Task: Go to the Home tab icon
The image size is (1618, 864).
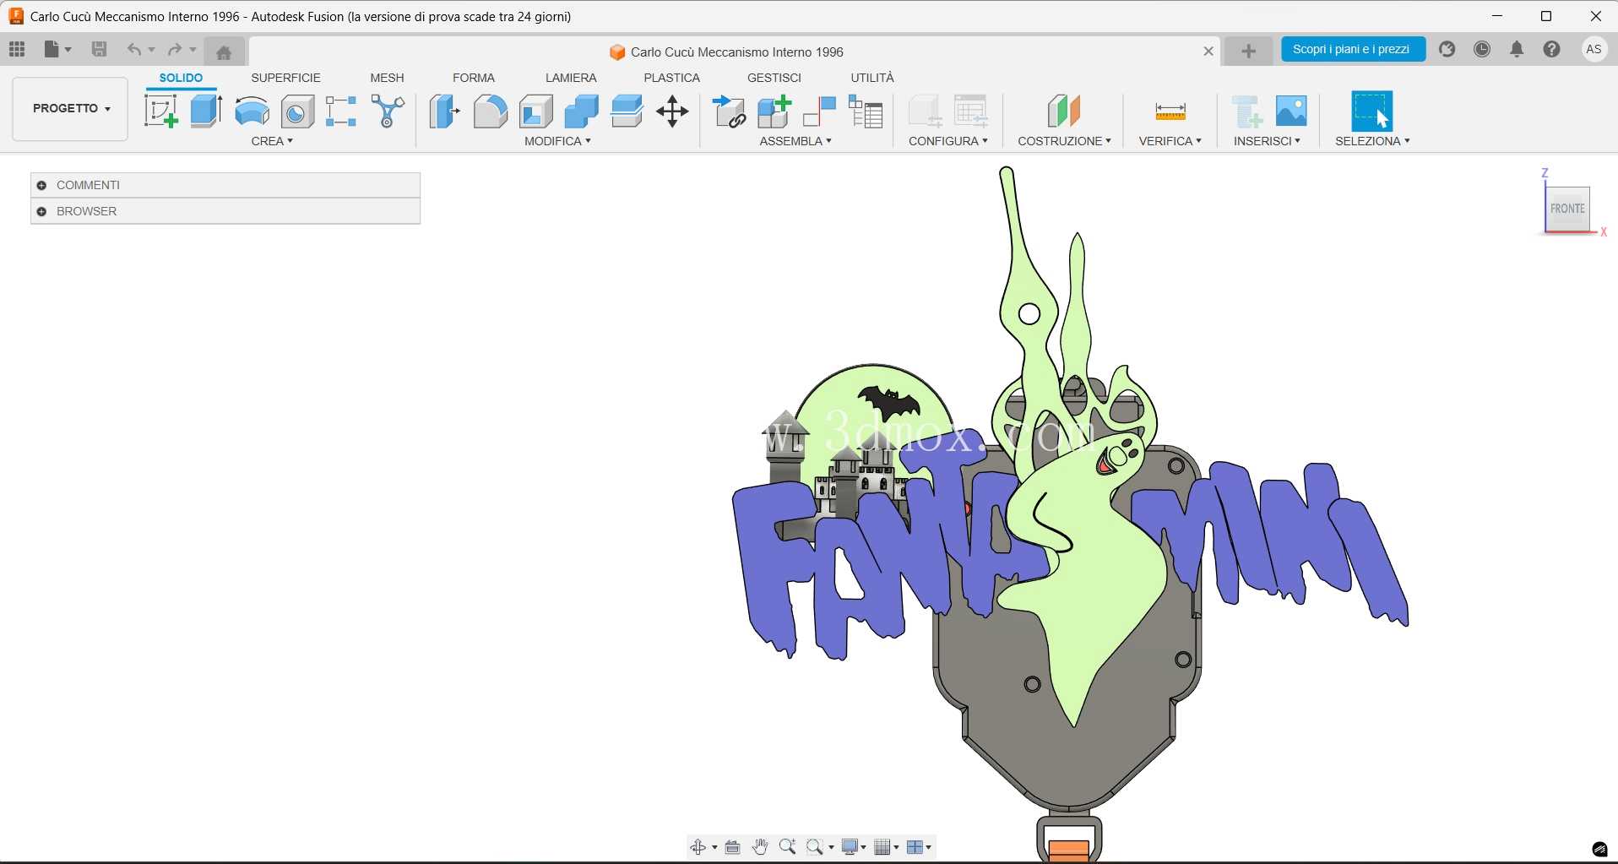Action: tap(224, 52)
